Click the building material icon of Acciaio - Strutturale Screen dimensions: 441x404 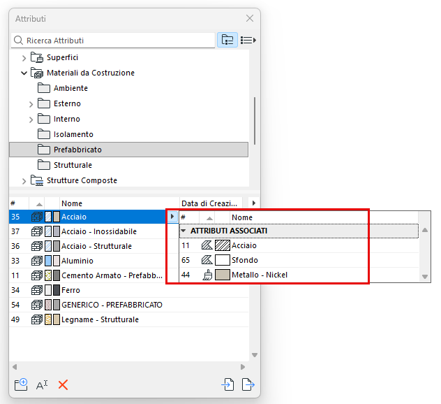click(37, 246)
